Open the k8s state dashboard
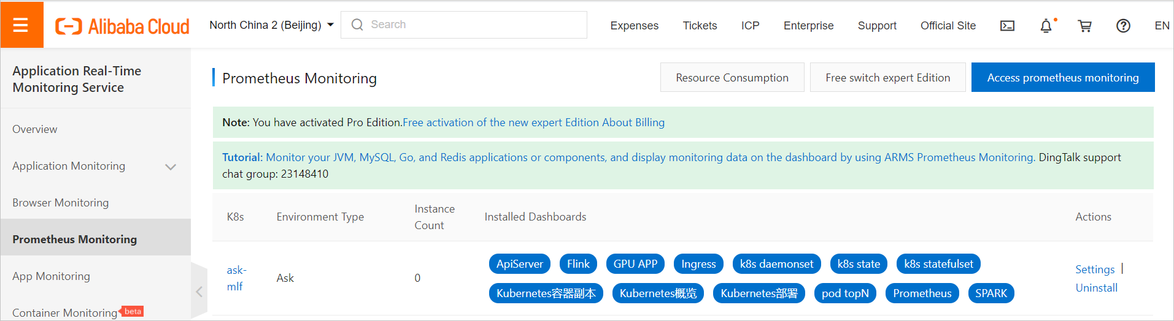 [859, 264]
